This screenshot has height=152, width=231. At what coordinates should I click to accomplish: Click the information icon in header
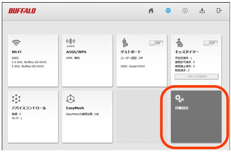tap(185, 11)
